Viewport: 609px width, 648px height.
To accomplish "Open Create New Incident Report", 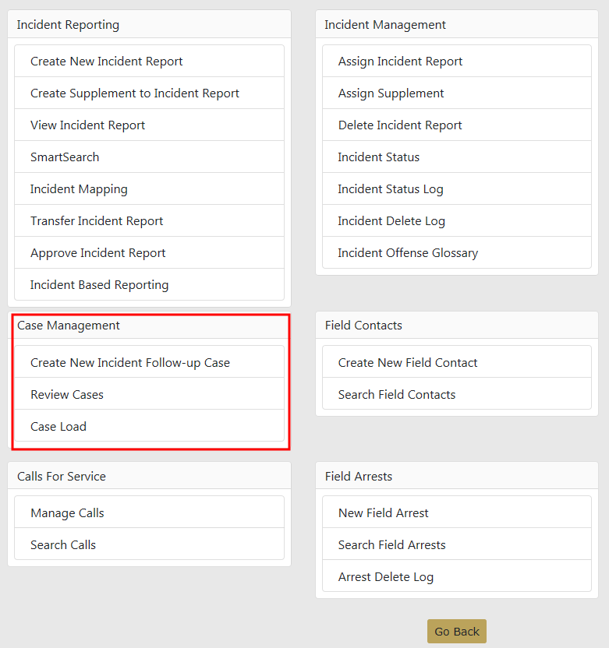I will pyautogui.click(x=107, y=62).
